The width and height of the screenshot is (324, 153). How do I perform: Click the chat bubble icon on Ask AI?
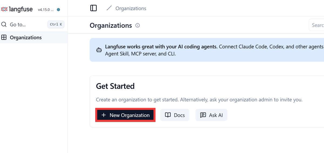(x=203, y=115)
